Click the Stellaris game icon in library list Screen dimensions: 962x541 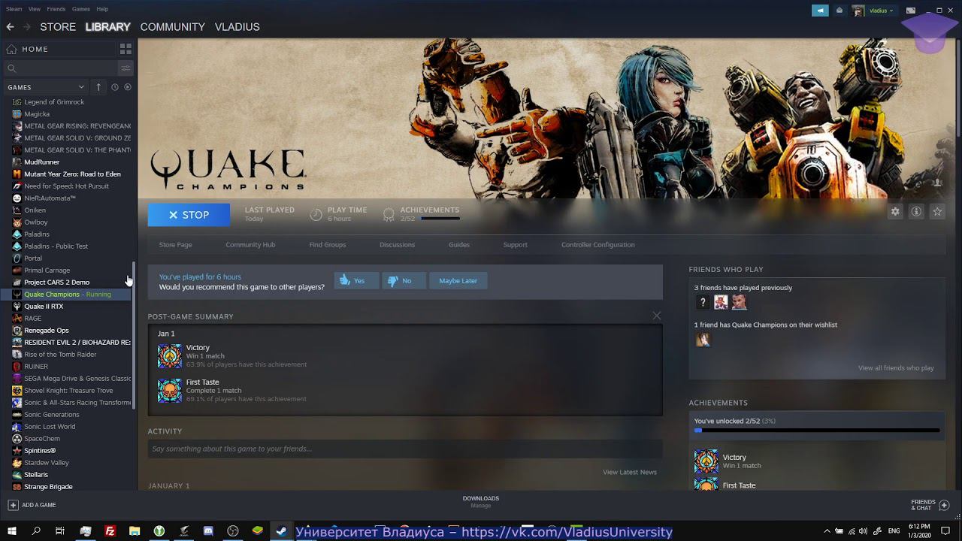pos(17,475)
